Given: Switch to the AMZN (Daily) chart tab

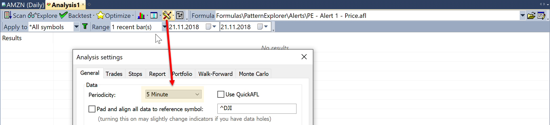Looking at the screenshot, I should pos(23,5).
